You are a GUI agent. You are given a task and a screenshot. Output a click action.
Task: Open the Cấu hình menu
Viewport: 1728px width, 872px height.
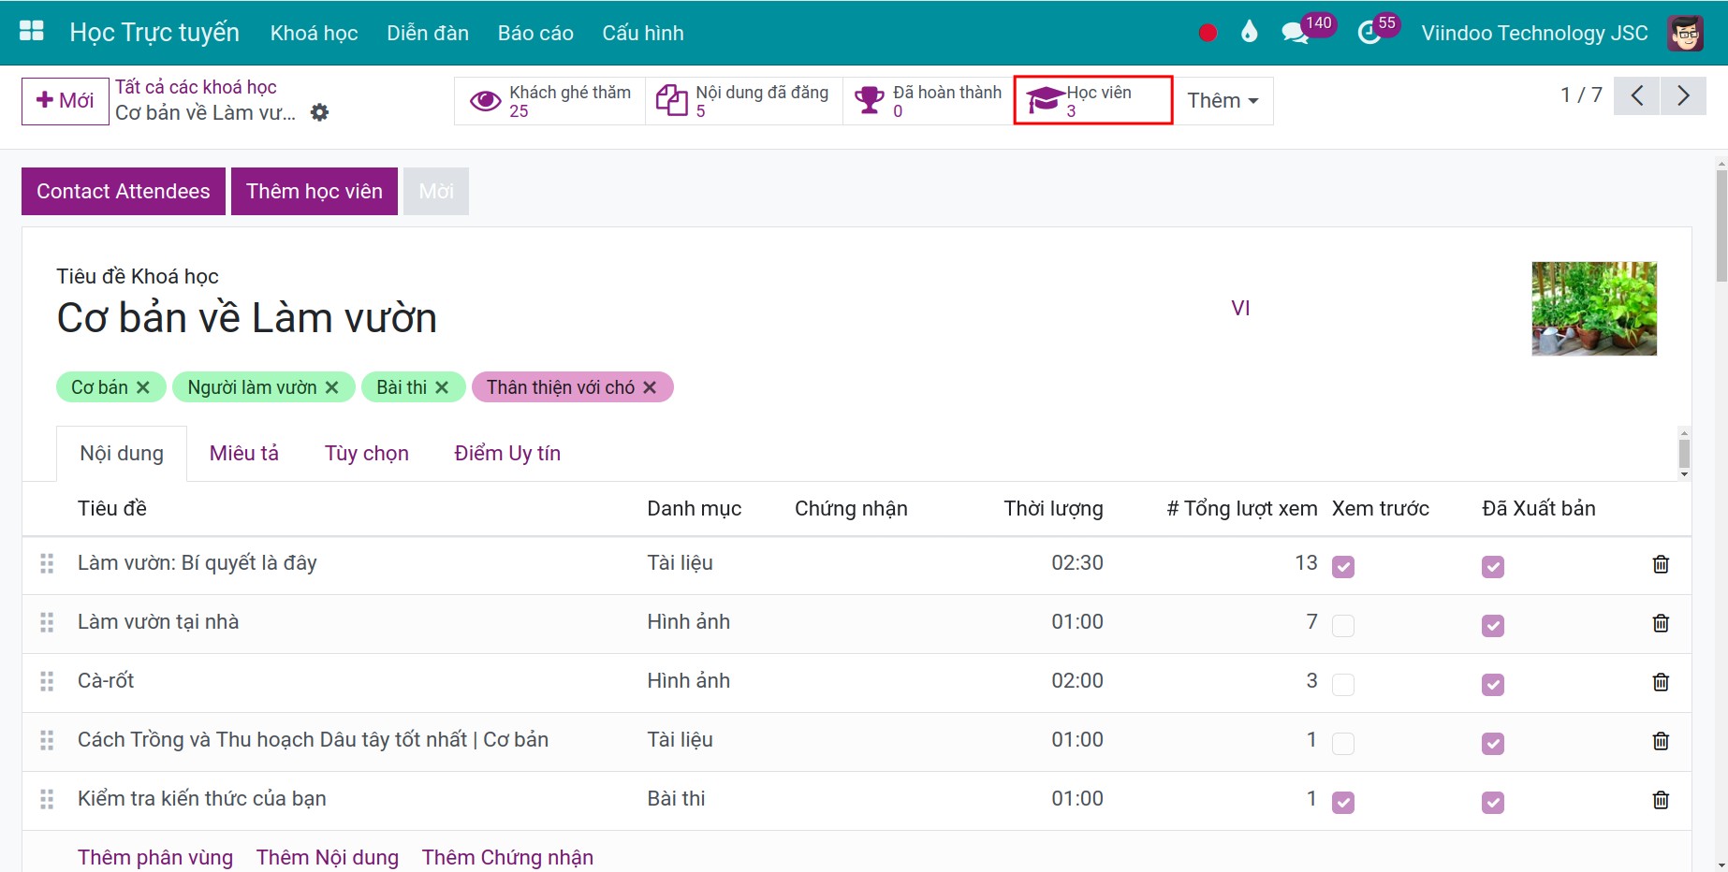click(x=642, y=33)
